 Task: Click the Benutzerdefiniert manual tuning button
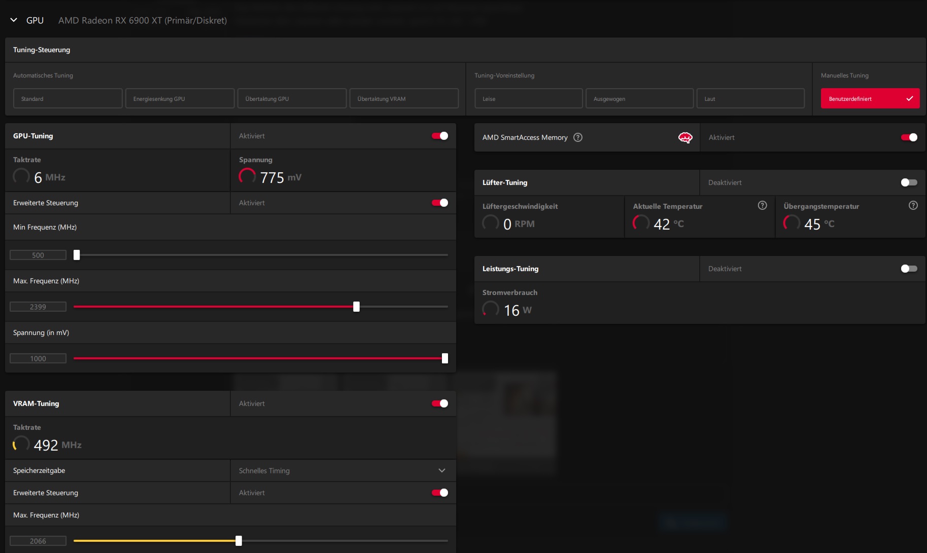870,98
